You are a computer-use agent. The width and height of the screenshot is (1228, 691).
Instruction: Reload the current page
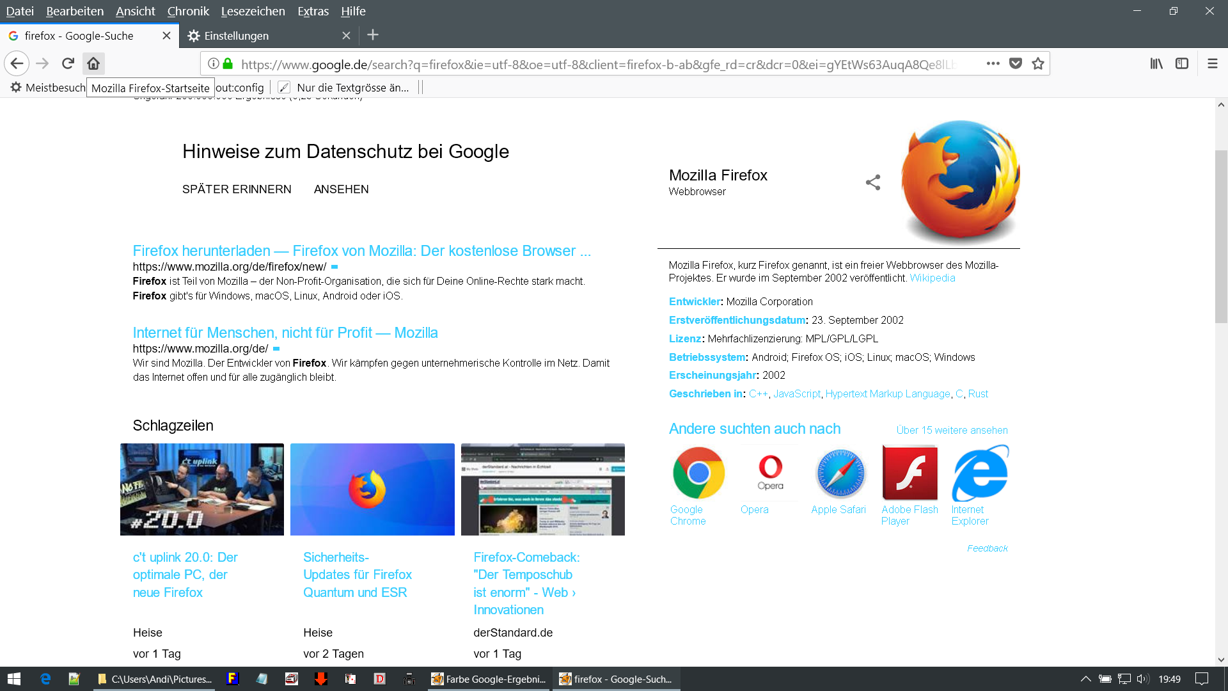68,63
